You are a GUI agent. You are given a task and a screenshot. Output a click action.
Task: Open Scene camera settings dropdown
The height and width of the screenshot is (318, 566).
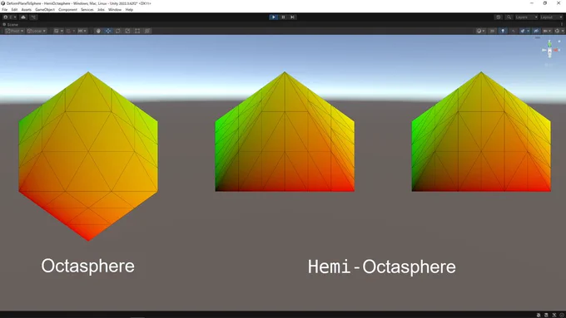[547, 31]
